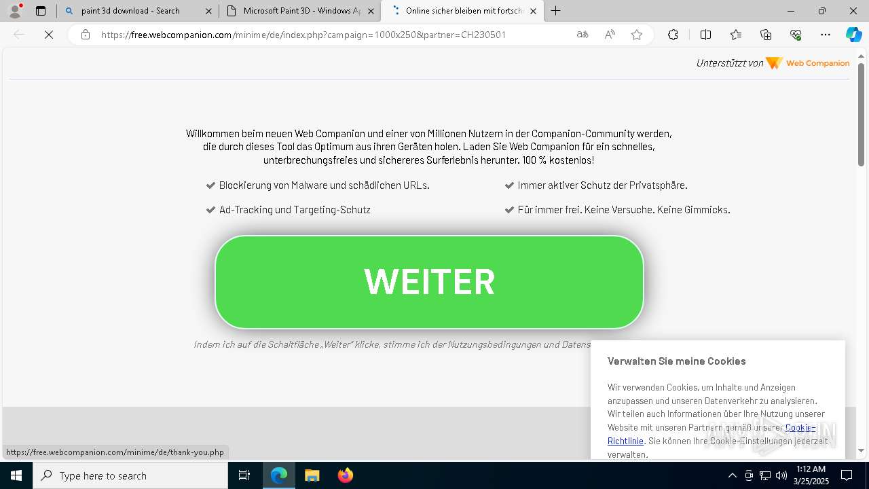Click the Ad-Tracking und Targeting-Schutz text
869x489 pixels.
(295, 210)
